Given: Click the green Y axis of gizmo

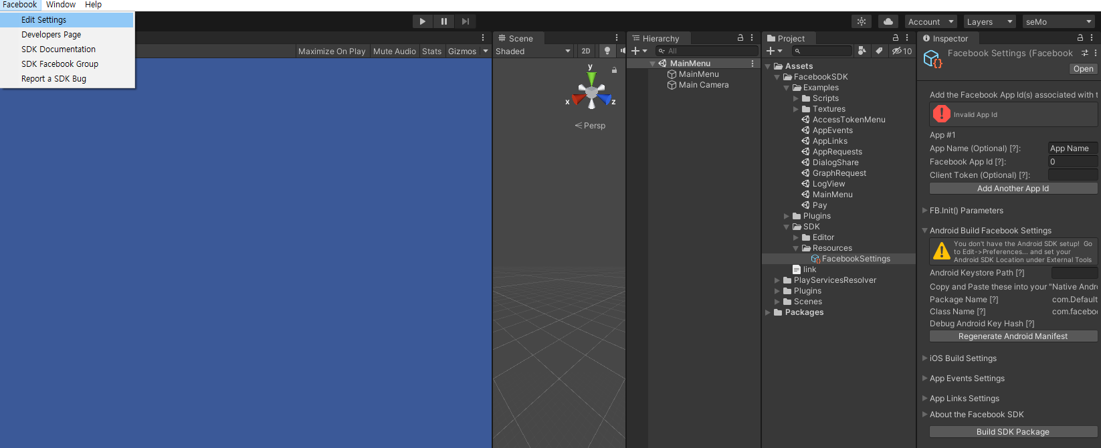Looking at the screenshot, I should (x=591, y=78).
